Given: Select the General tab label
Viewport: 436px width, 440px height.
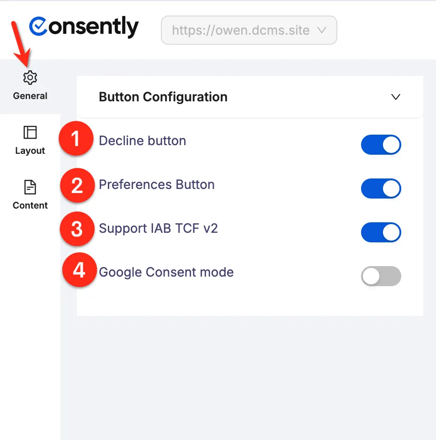Looking at the screenshot, I should (30, 96).
